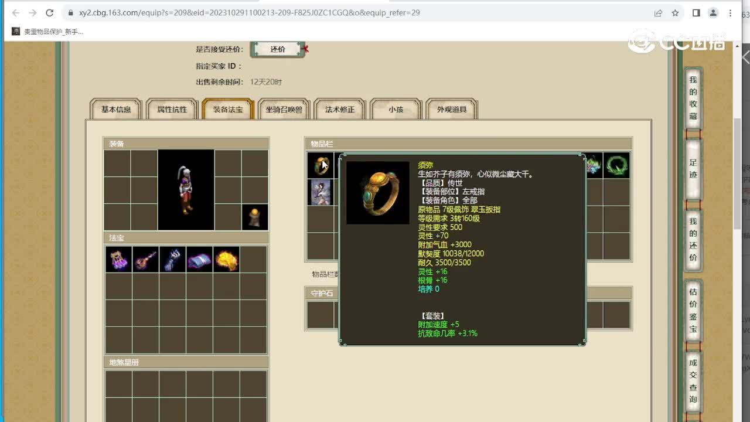Click the 抗致命几率 +3.1% line

[448, 333]
